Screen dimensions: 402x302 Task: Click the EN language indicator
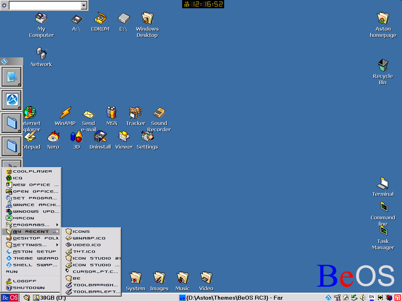(371, 298)
